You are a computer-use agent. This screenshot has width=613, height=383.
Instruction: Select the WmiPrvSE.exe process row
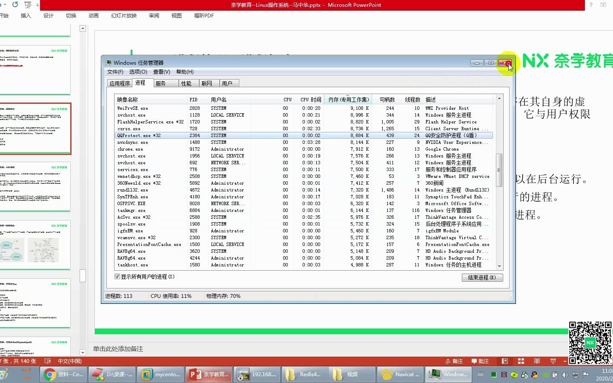tap(304, 108)
